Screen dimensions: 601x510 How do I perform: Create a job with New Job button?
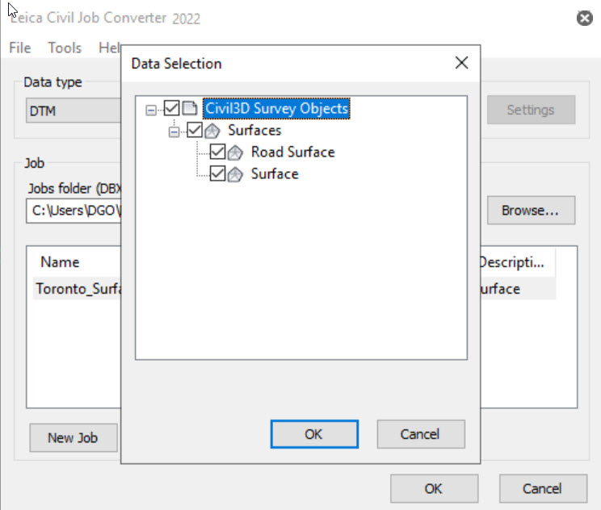pos(73,437)
